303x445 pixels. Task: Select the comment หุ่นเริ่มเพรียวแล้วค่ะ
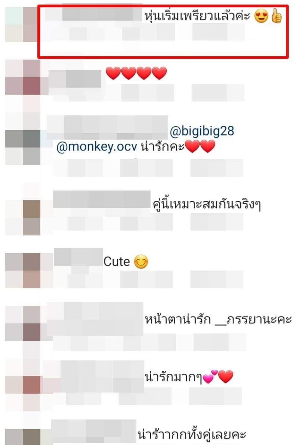coord(197,16)
